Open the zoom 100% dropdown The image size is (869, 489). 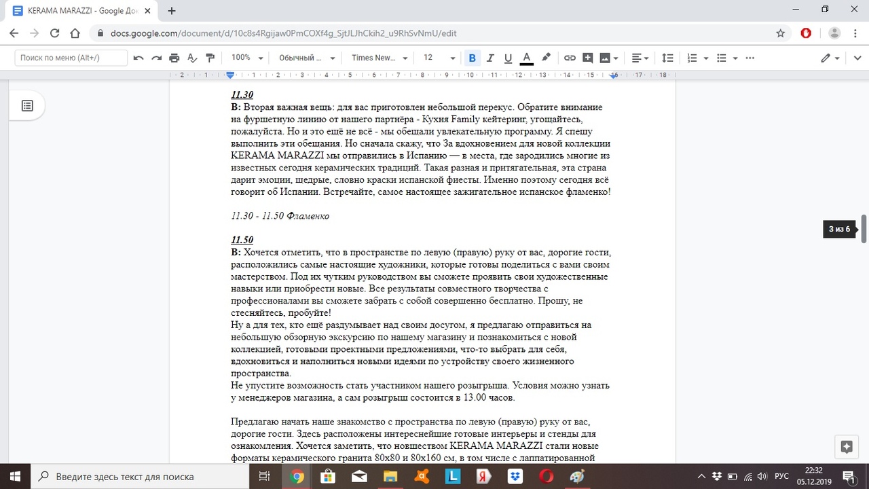247,58
